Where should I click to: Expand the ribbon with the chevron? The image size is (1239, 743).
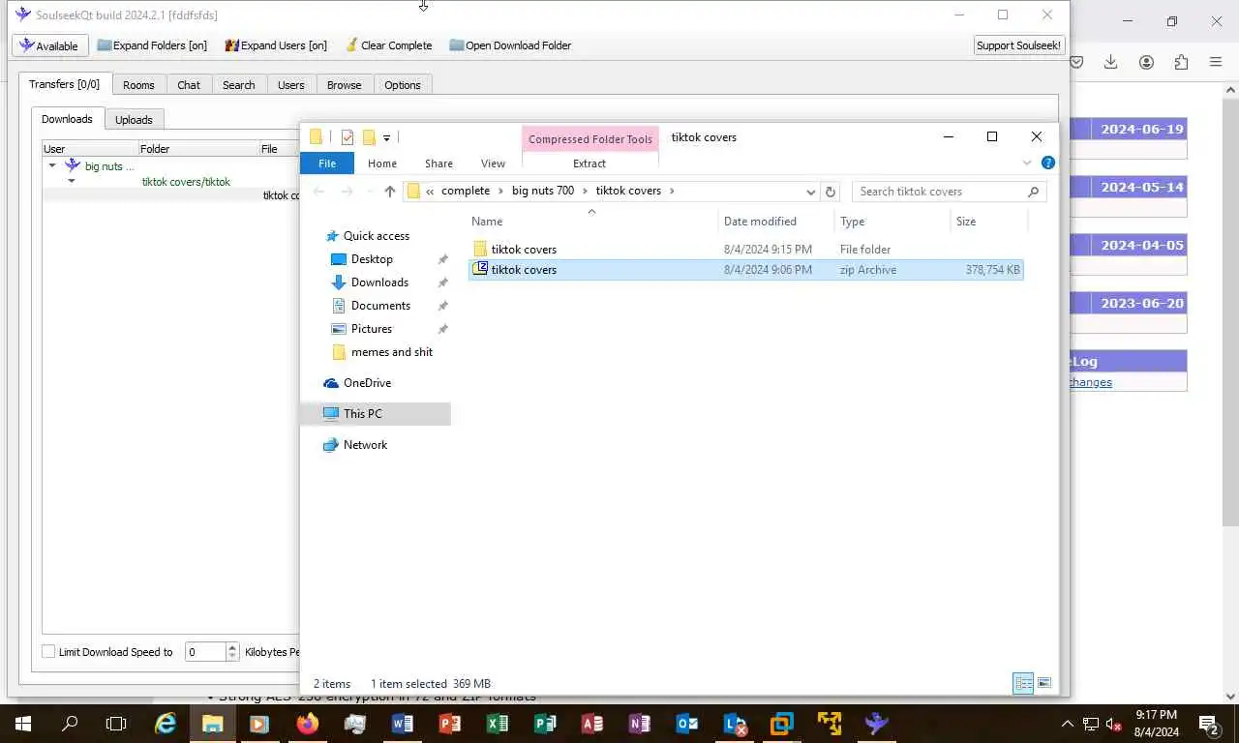[x=1027, y=163]
